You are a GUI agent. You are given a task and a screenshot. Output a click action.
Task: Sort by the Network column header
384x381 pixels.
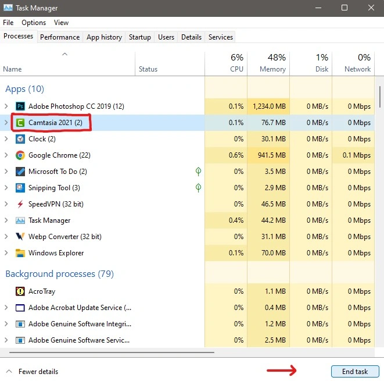pos(353,64)
